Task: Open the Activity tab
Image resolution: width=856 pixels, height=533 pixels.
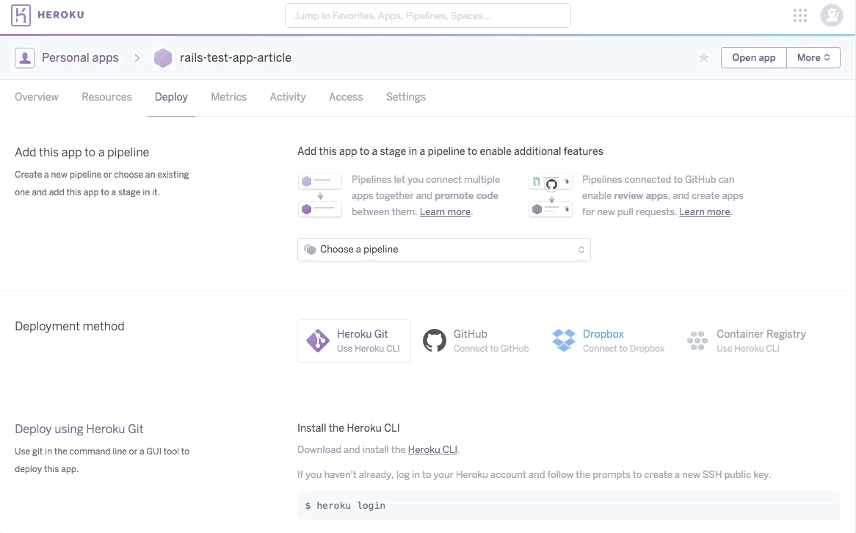Action: point(288,97)
